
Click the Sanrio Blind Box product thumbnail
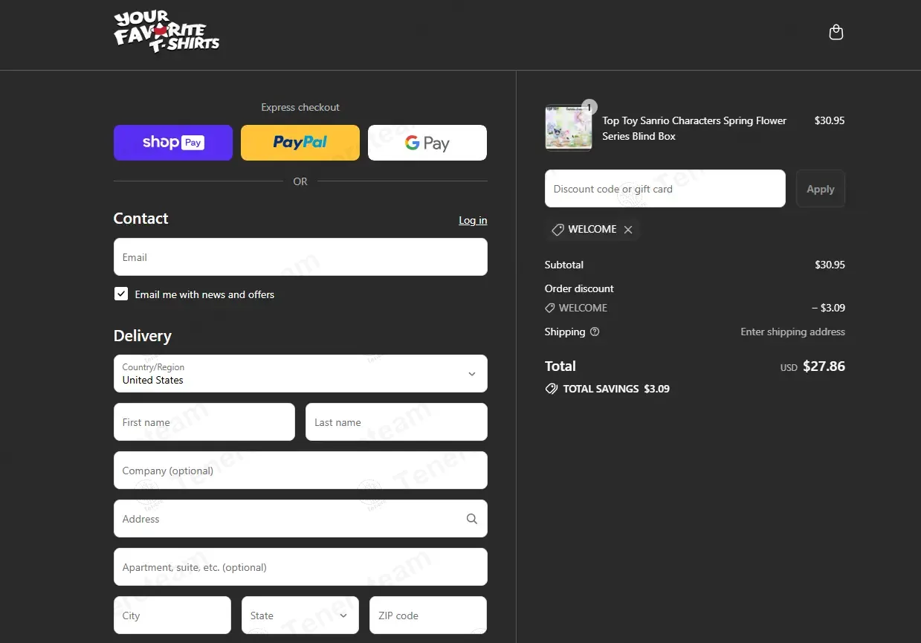pyautogui.click(x=569, y=128)
